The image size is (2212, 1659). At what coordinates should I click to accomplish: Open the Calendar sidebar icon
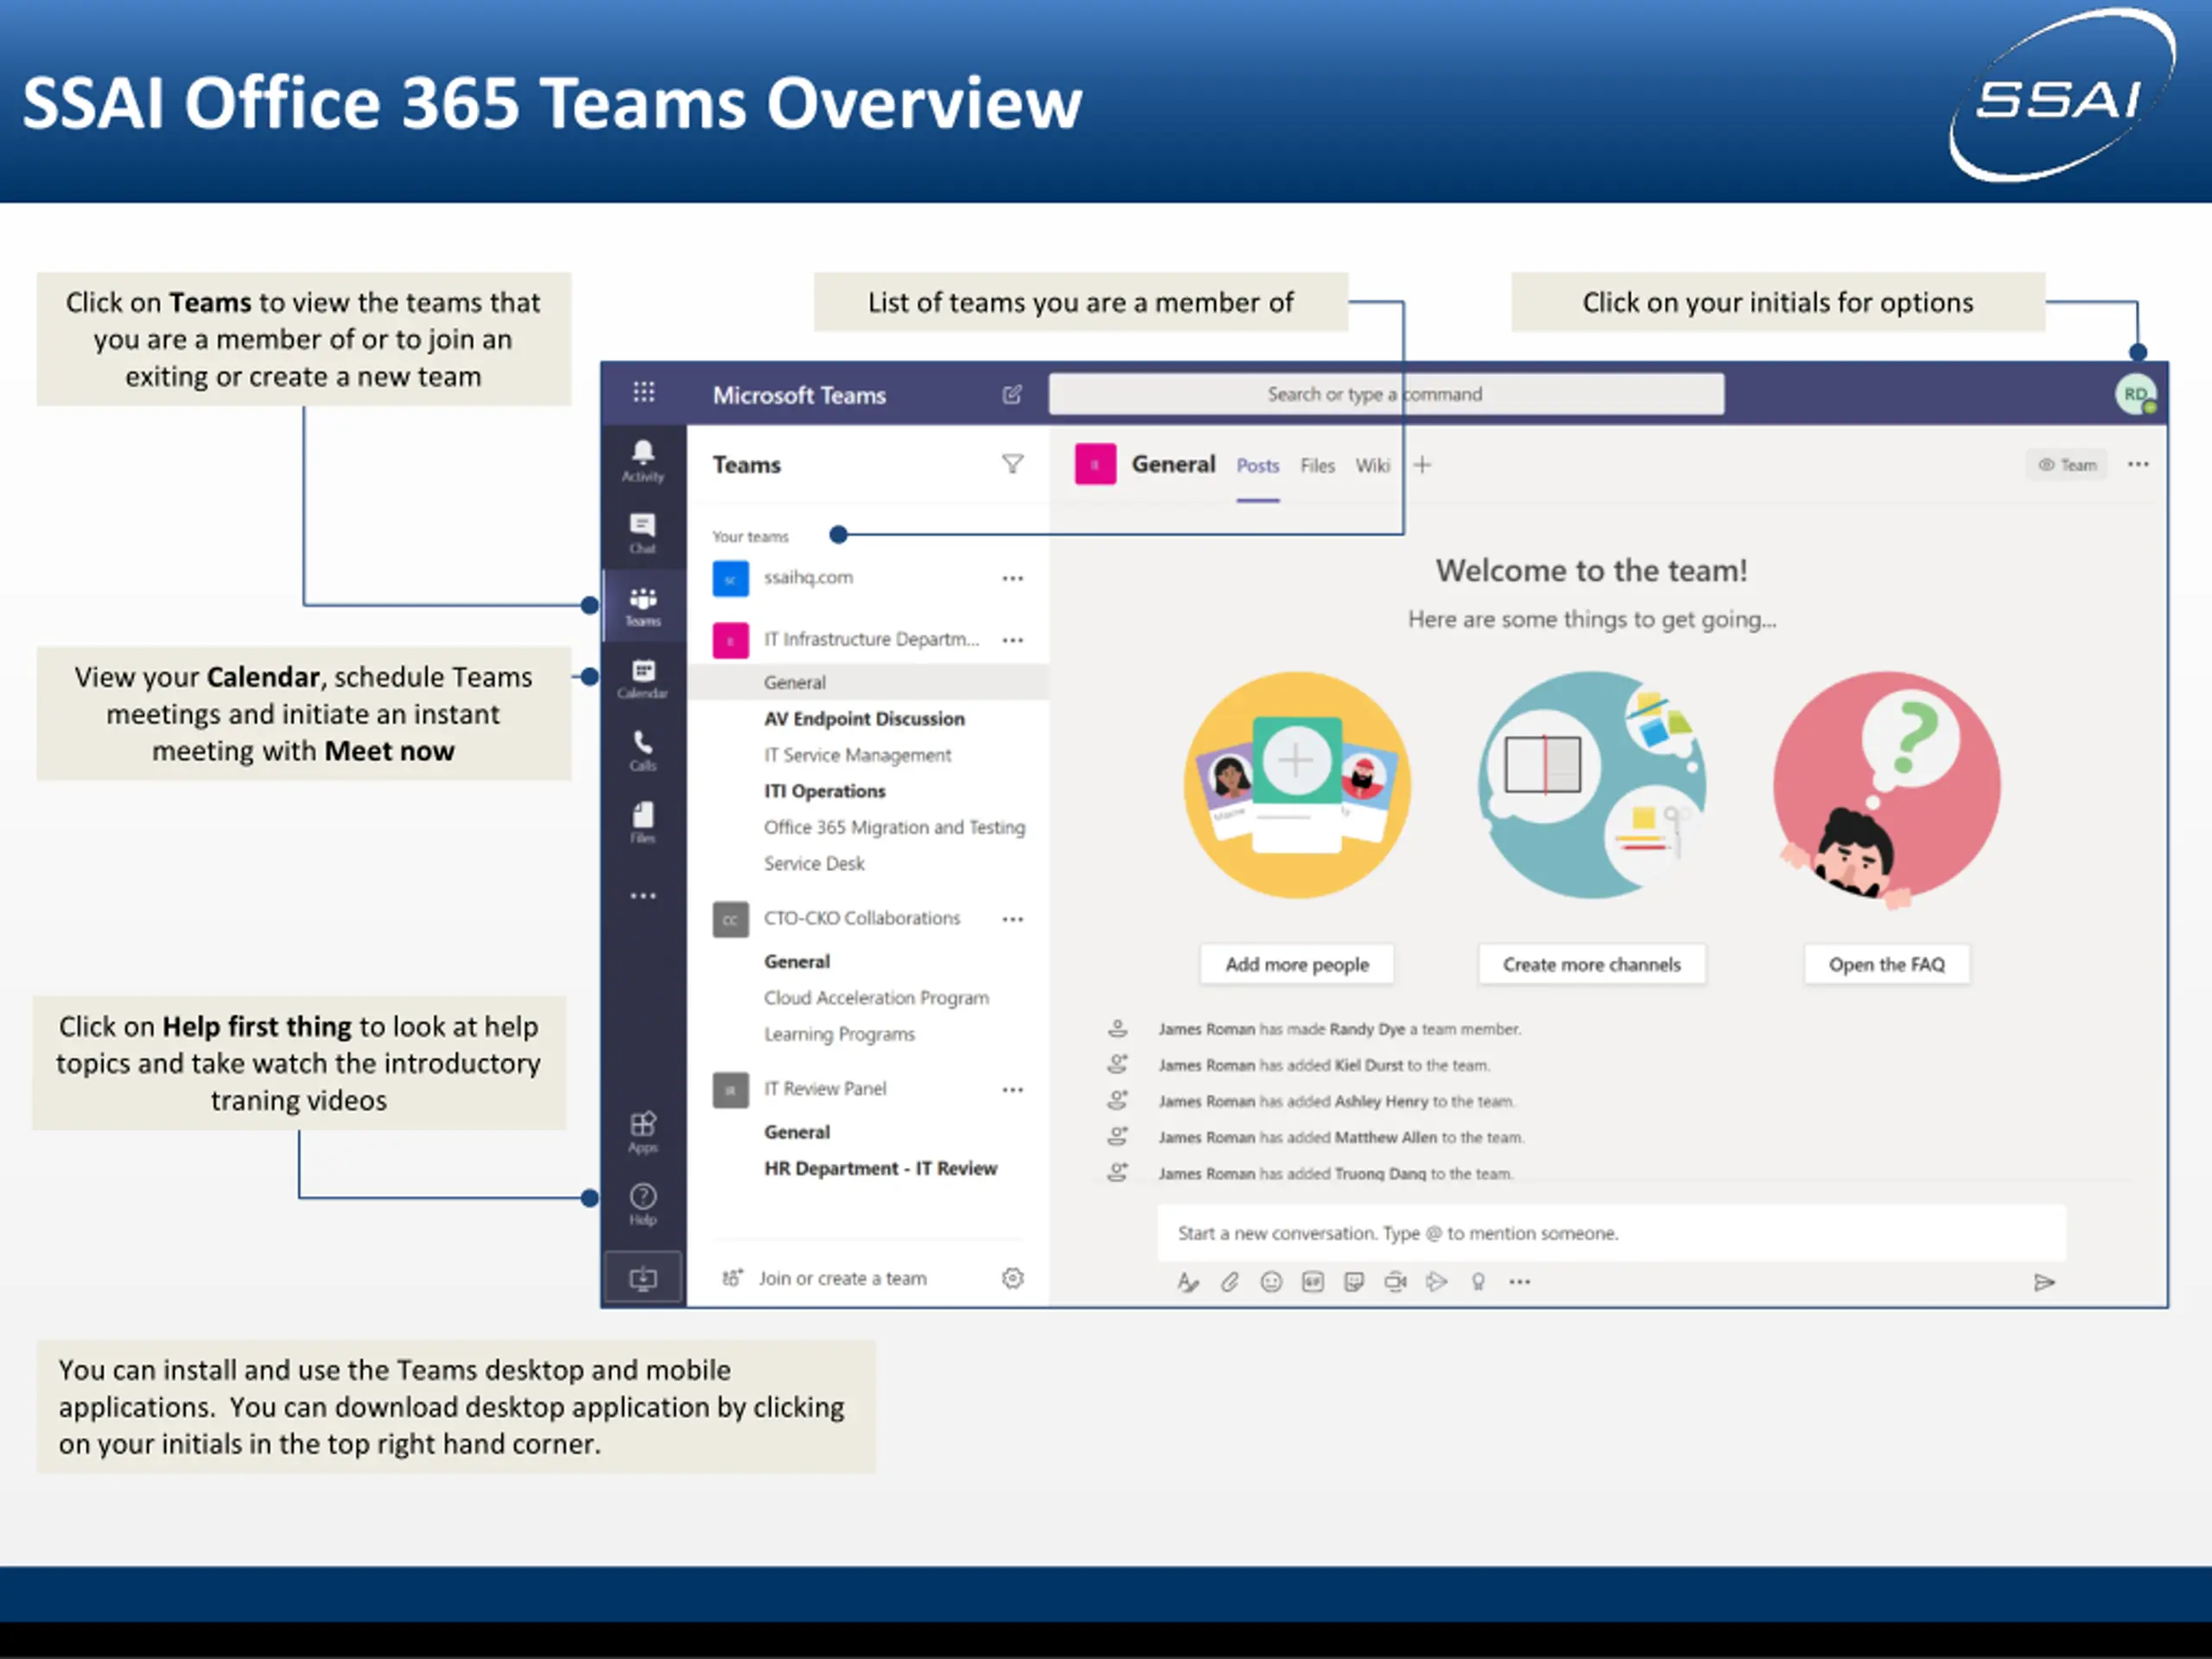pyautogui.click(x=643, y=678)
